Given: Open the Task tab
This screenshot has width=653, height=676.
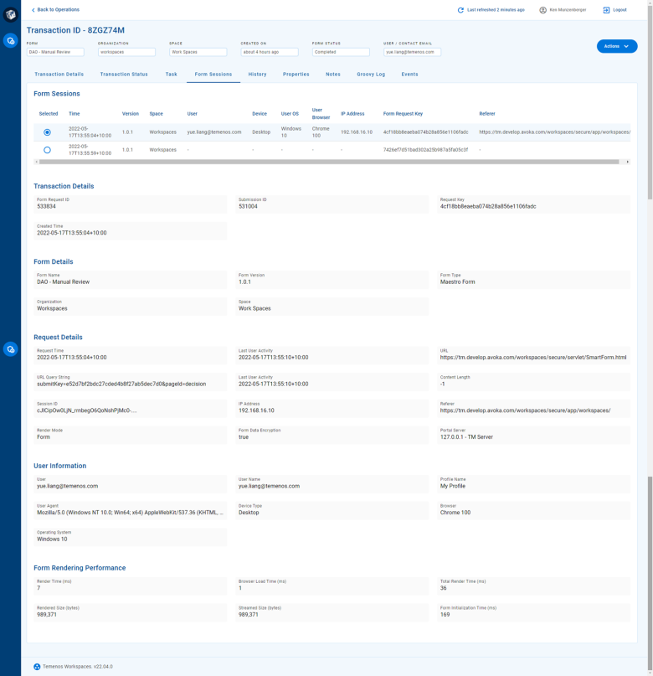Looking at the screenshot, I should (172, 75).
